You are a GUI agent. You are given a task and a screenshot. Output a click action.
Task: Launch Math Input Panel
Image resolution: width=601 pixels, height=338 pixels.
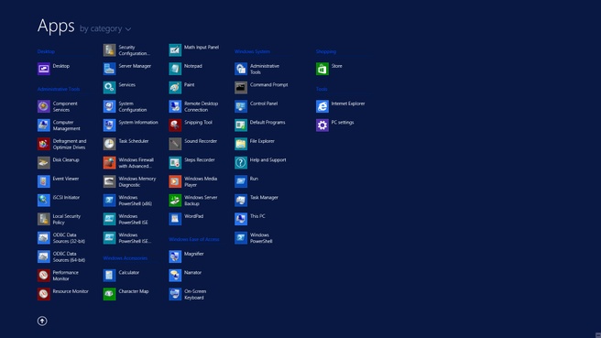[x=194, y=50]
